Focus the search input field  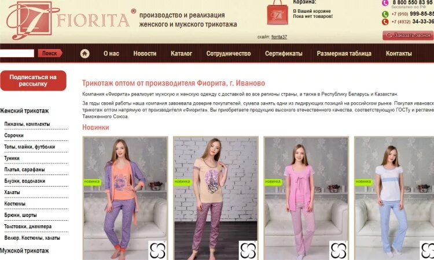point(17,53)
